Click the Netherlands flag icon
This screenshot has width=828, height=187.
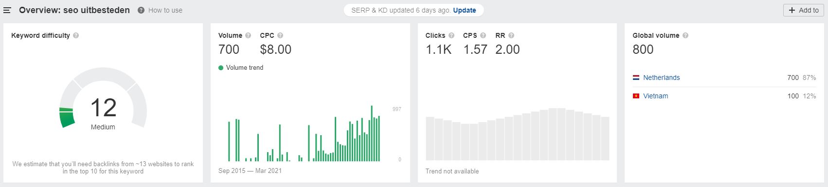tap(636, 78)
